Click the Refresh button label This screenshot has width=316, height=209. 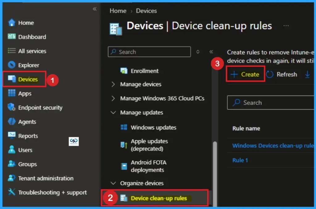click(287, 74)
